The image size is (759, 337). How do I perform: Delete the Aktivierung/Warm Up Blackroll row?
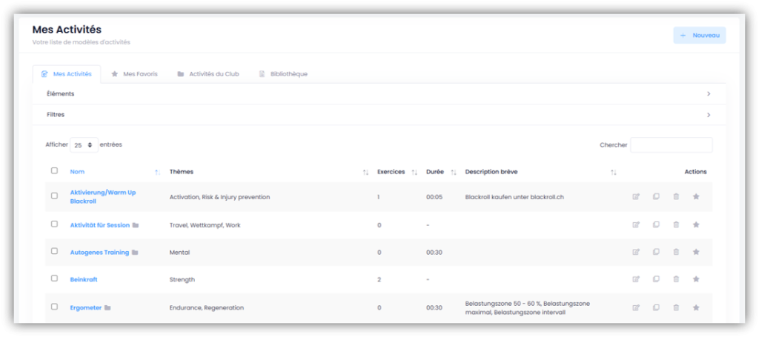tap(676, 197)
